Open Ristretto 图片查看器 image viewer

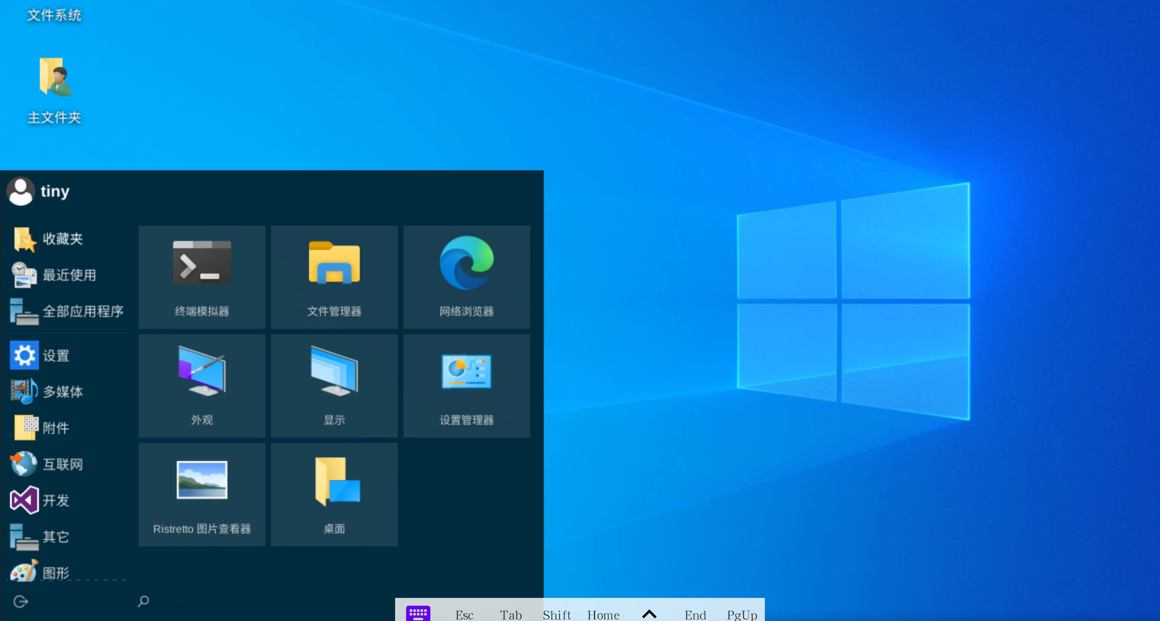tap(202, 494)
